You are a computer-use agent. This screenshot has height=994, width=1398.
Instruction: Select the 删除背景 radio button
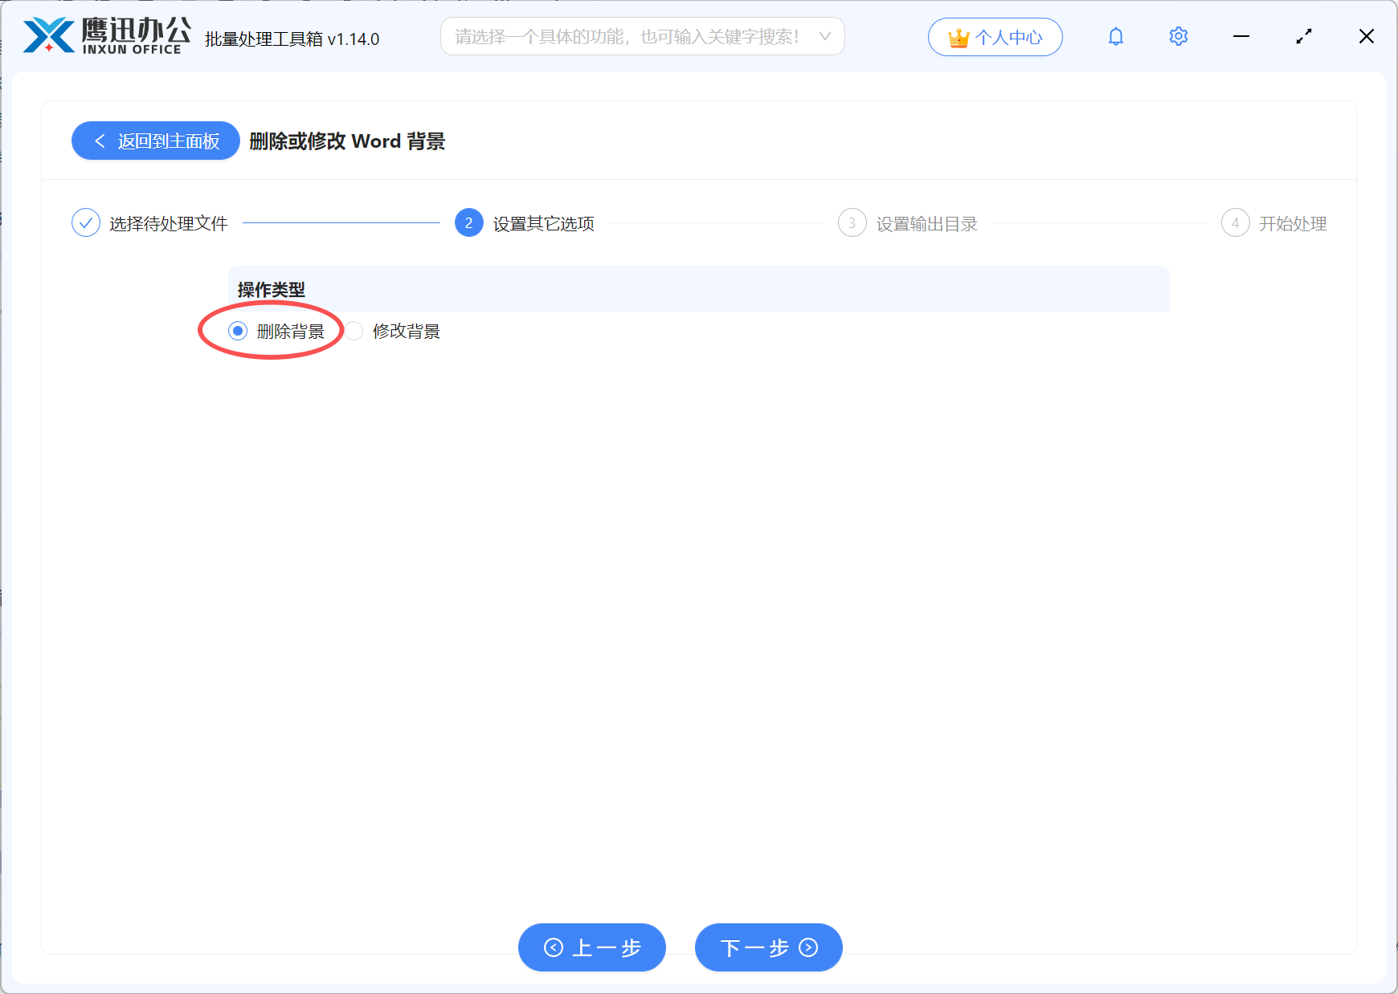click(x=237, y=330)
